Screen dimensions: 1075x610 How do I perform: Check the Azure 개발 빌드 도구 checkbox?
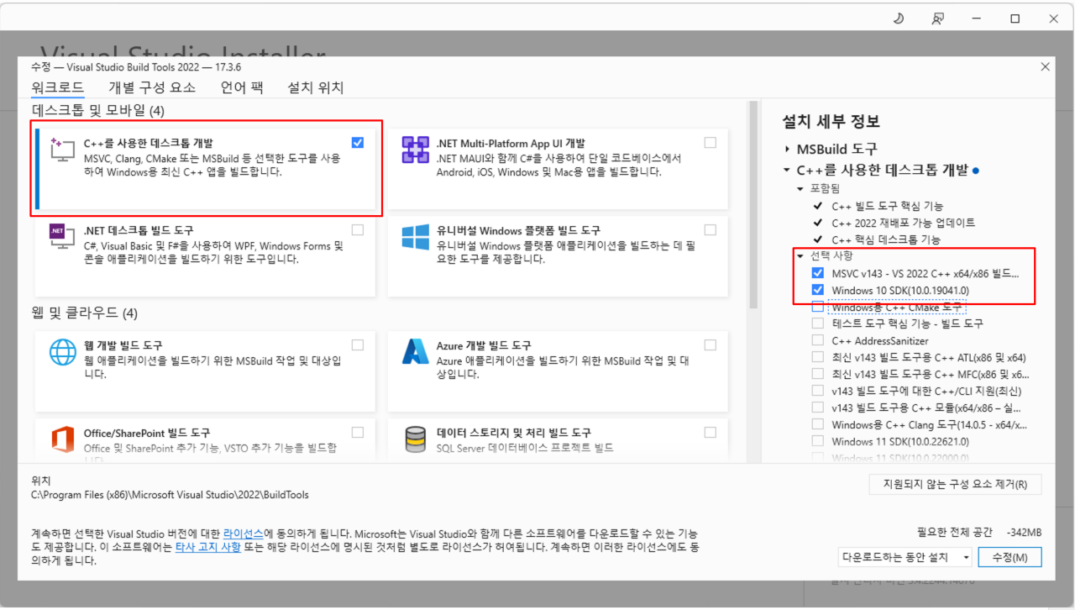point(711,344)
